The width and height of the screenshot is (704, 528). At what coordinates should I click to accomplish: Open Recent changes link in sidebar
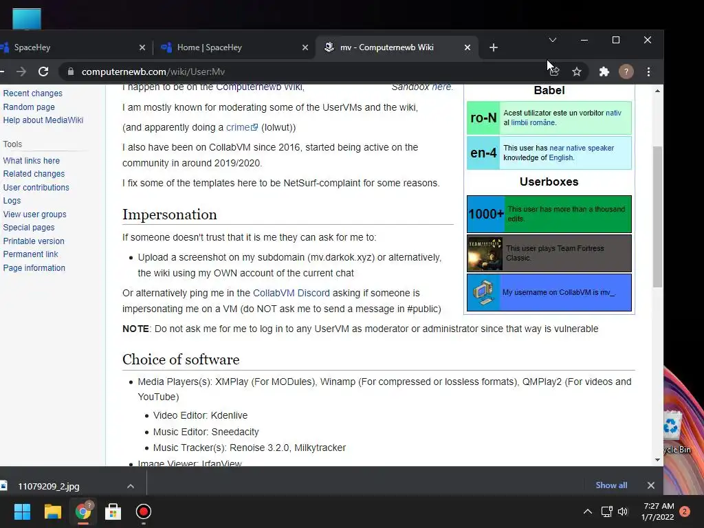click(x=33, y=93)
